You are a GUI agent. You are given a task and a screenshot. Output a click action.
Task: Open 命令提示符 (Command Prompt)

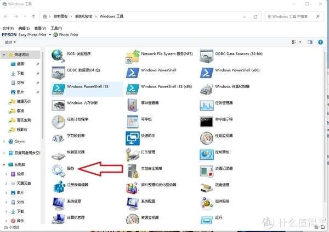click(x=217, y=121)
